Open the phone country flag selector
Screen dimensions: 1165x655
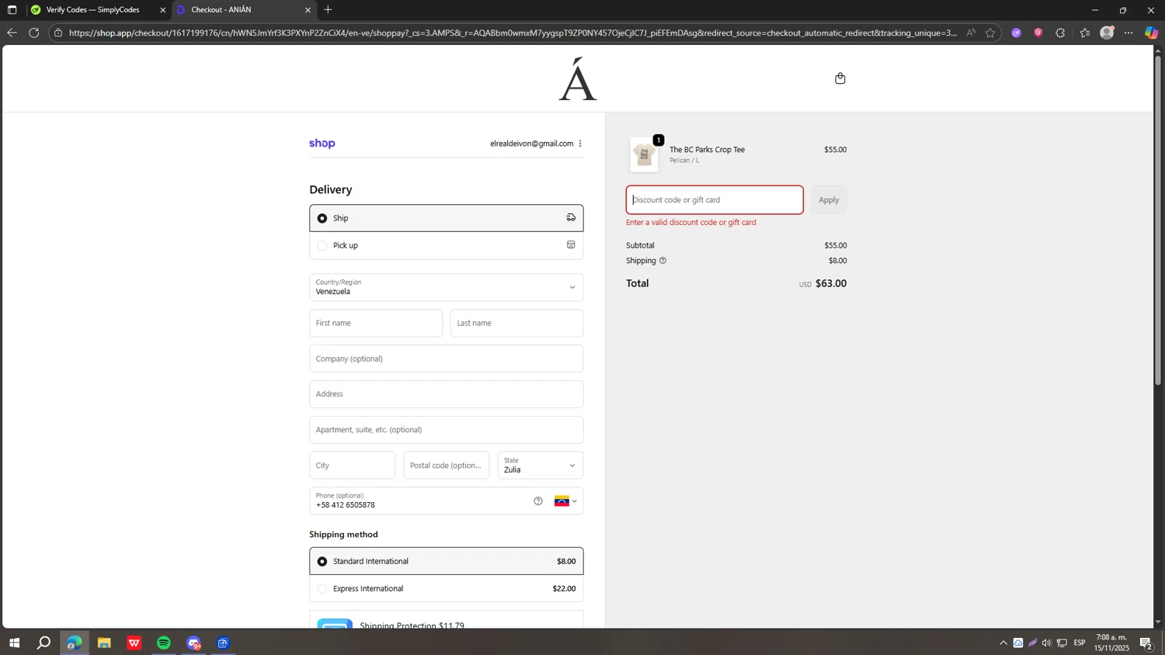565,501
